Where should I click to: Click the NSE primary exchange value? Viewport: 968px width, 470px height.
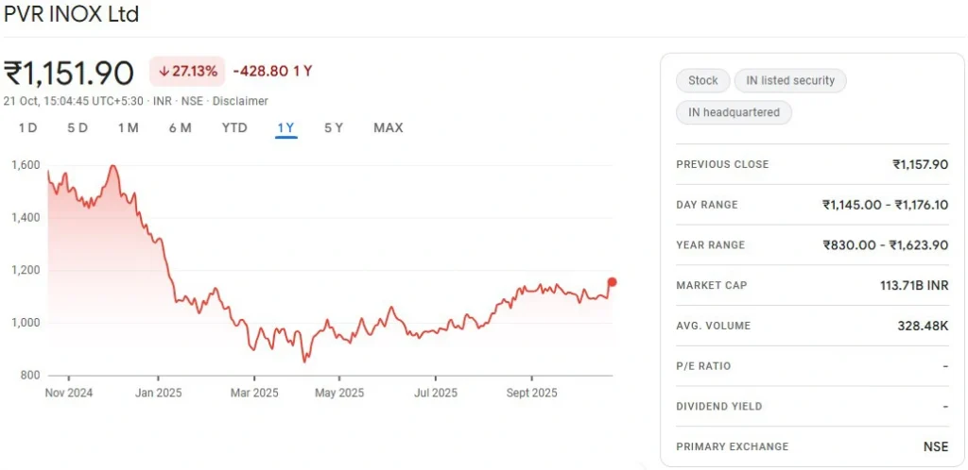coord(936,446)
